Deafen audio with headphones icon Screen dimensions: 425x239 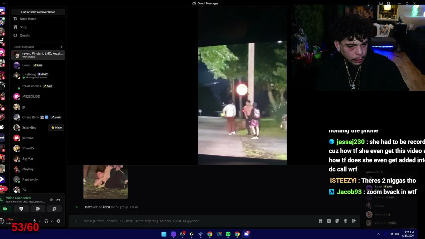point(46,221)
